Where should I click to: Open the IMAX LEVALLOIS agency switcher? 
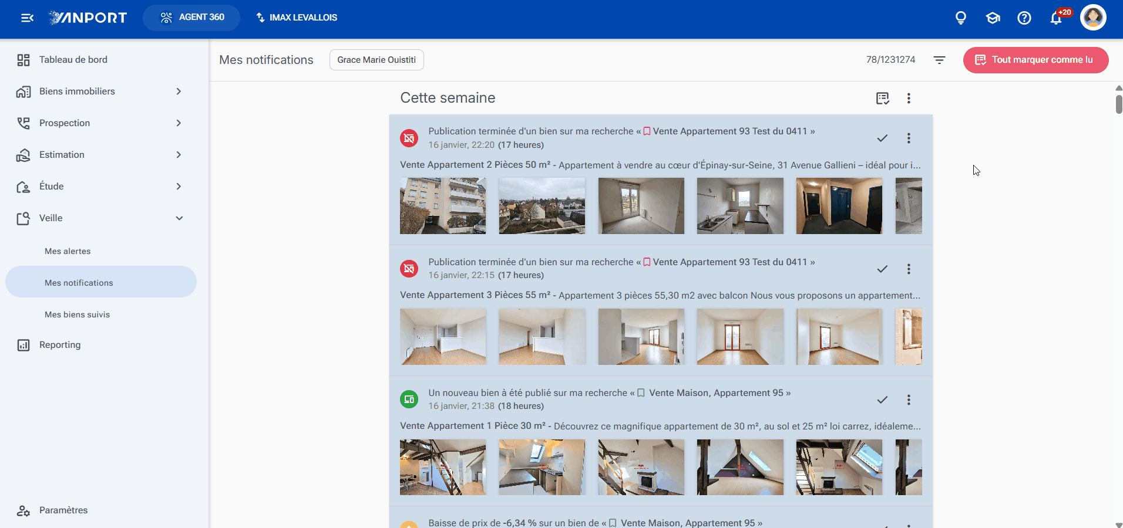pyautogui.click(x=297, y=18)
